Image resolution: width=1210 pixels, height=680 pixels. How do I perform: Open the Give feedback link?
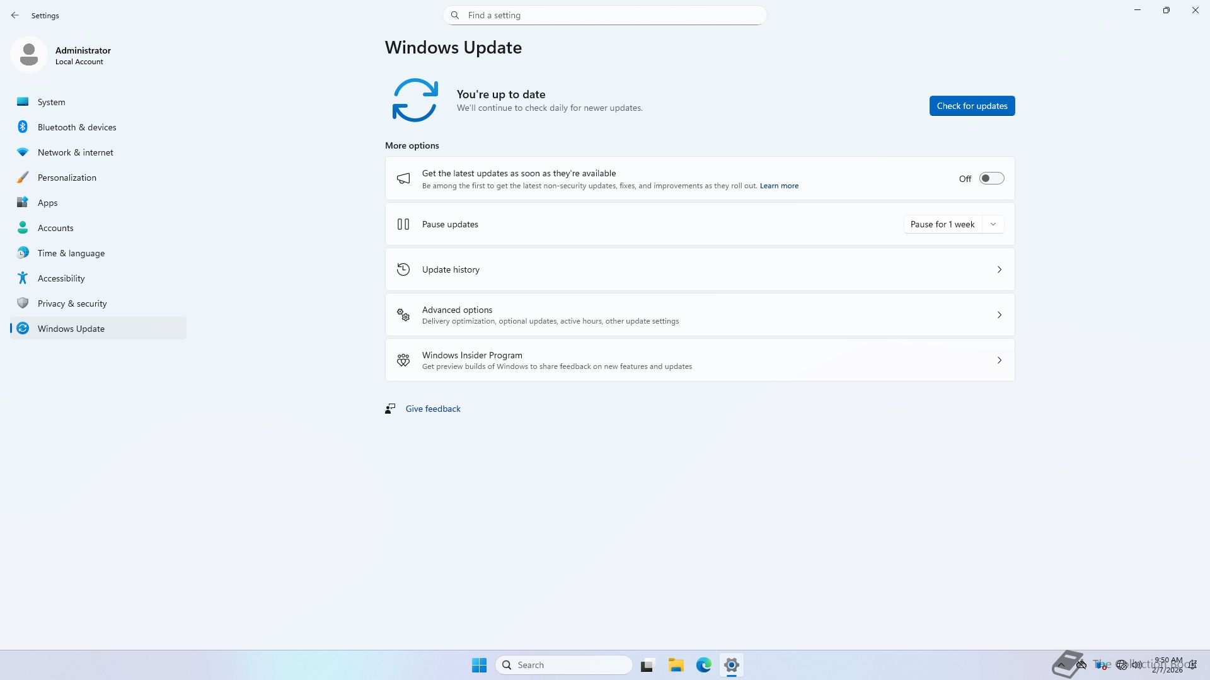(x=433, y=409)
